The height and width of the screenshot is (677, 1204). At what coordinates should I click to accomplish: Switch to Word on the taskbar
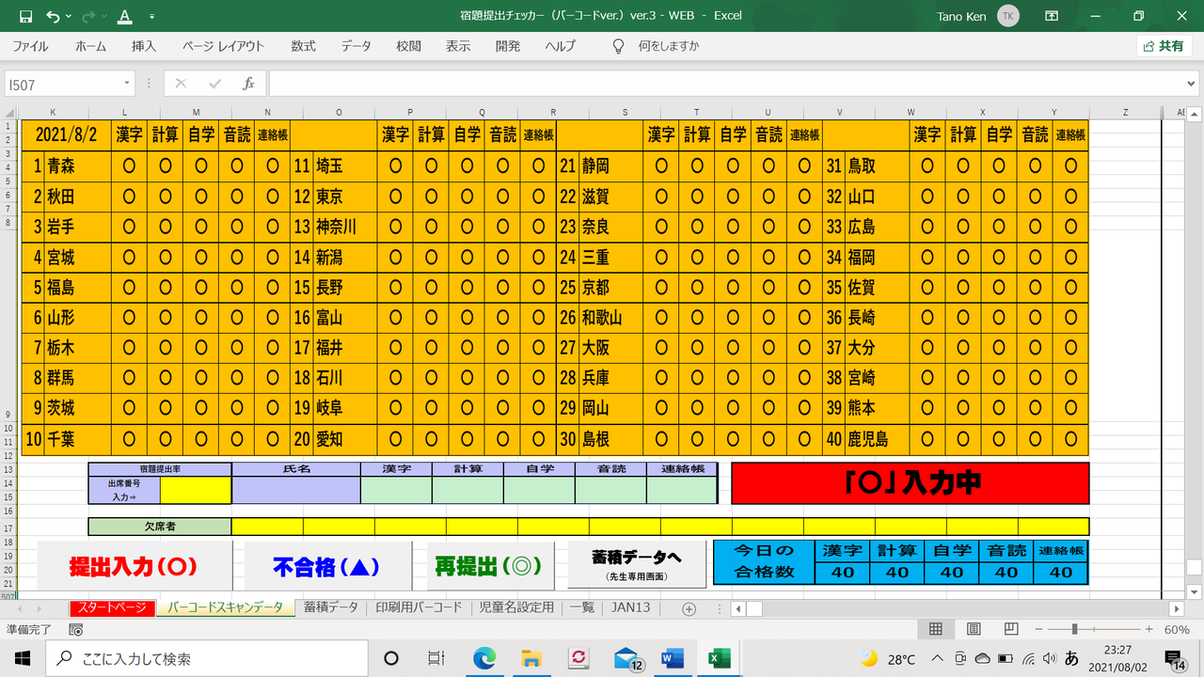pyautogui.click(x=673, y=658)
